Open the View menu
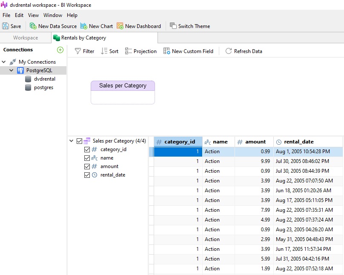 pyautogui.click(x=33, y=15)
